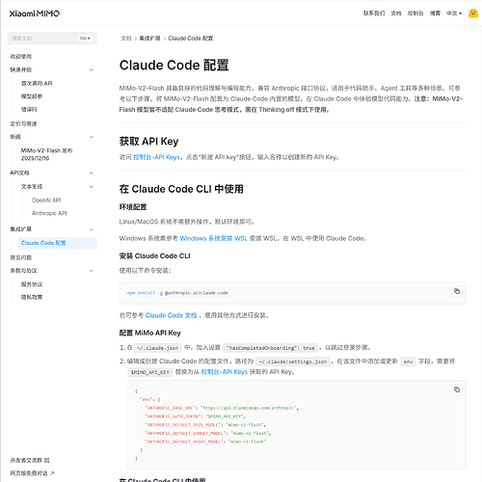Select 服务协议 in sidebar

click(32, 284)
